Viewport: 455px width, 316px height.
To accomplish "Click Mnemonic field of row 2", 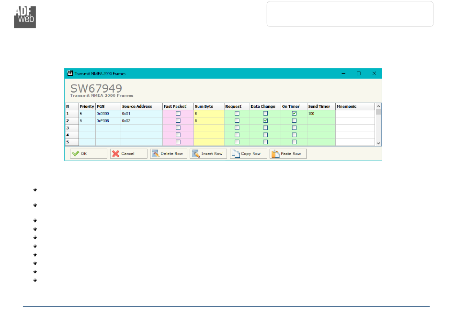I will [355, 120].
